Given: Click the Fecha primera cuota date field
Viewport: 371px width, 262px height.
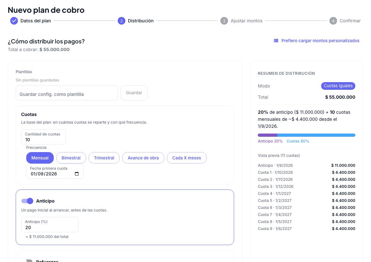Looking at the screenshot, I should point(55,171).
